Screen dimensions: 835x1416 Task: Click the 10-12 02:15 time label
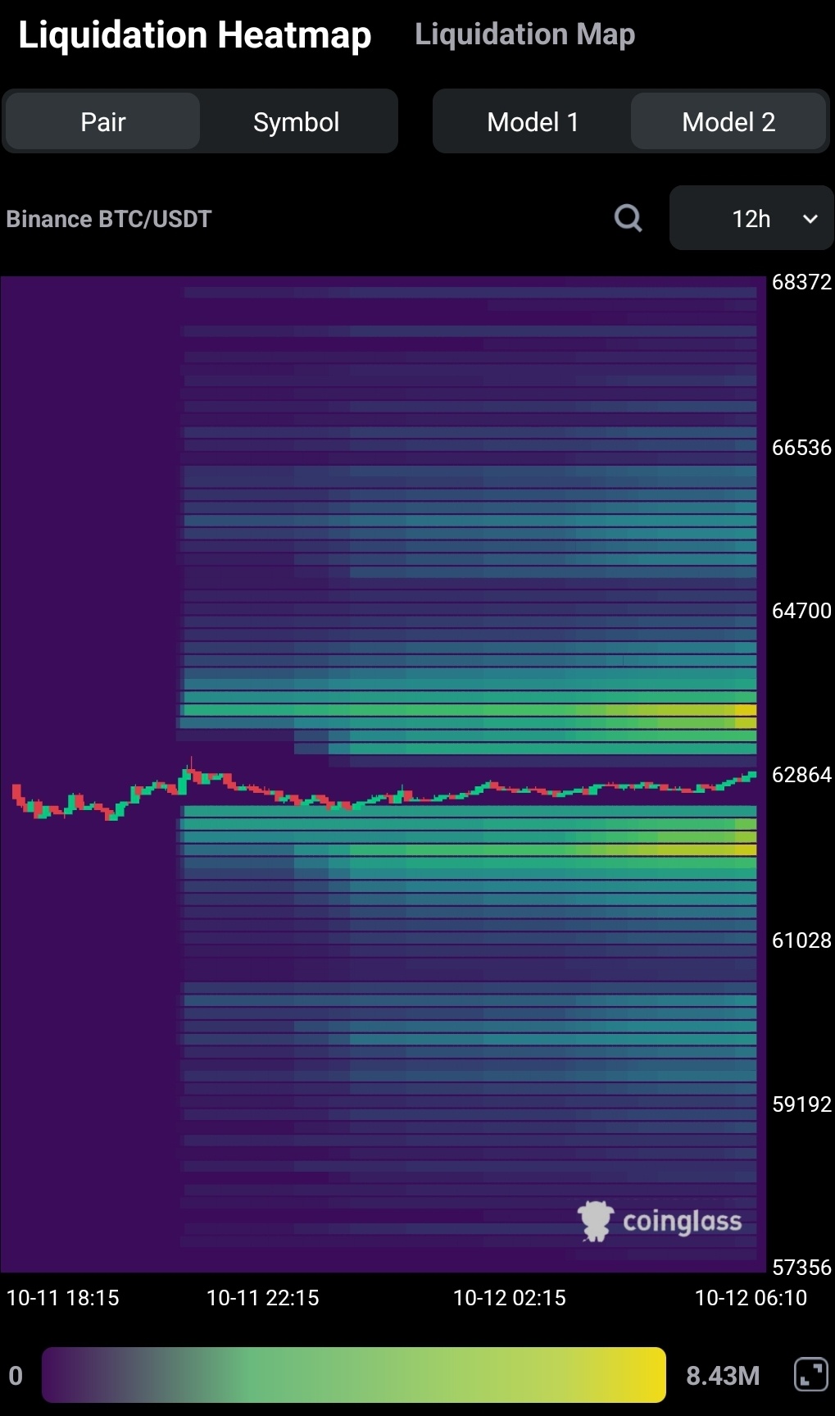pyautogui.click(x=510, y=1298)
